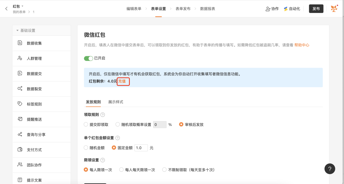The image size is (344, 184).
Task: Click the 微信红包 heading
Action: [95, 35]
